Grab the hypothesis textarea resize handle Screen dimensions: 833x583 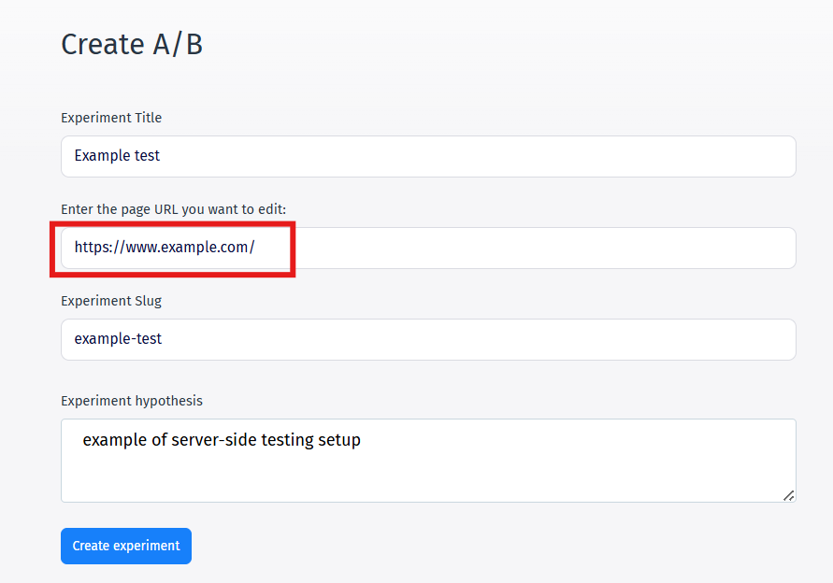(788, 495)
